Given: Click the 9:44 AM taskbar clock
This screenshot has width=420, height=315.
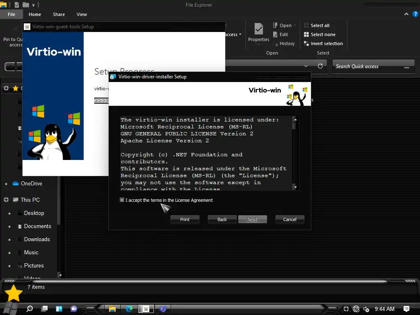Looking at the screenshot, I should (x=385, y=309).
